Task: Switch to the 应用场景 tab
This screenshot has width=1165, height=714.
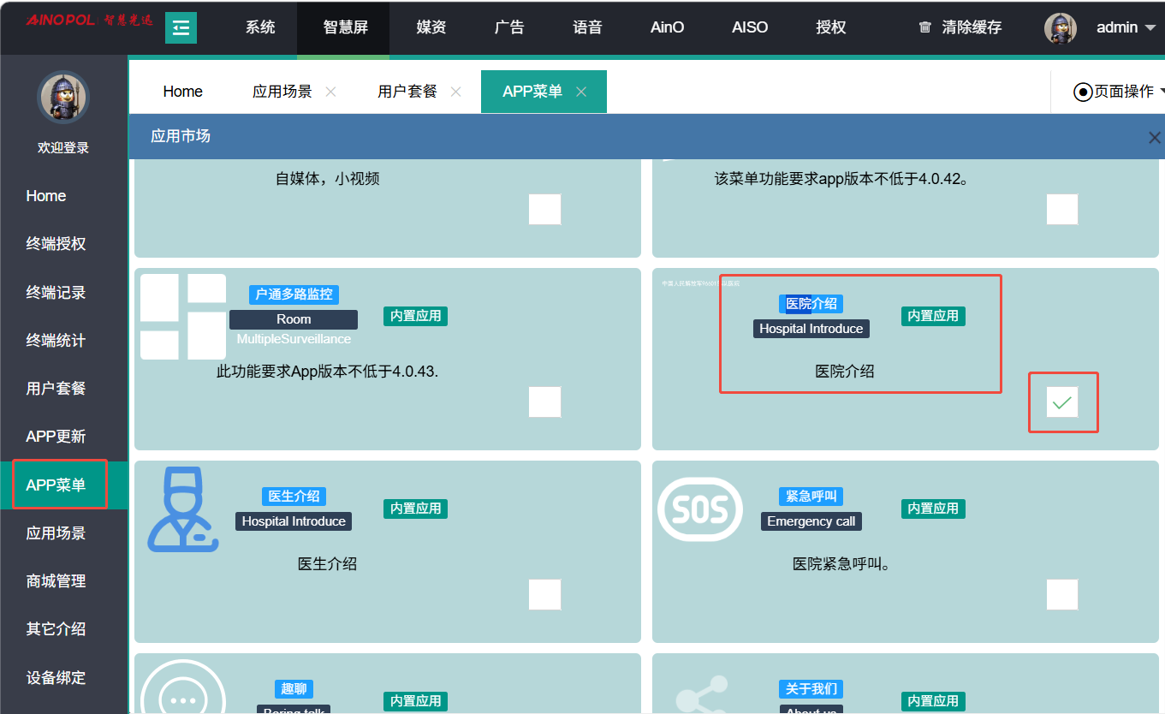Action: [x=282, y=92]
